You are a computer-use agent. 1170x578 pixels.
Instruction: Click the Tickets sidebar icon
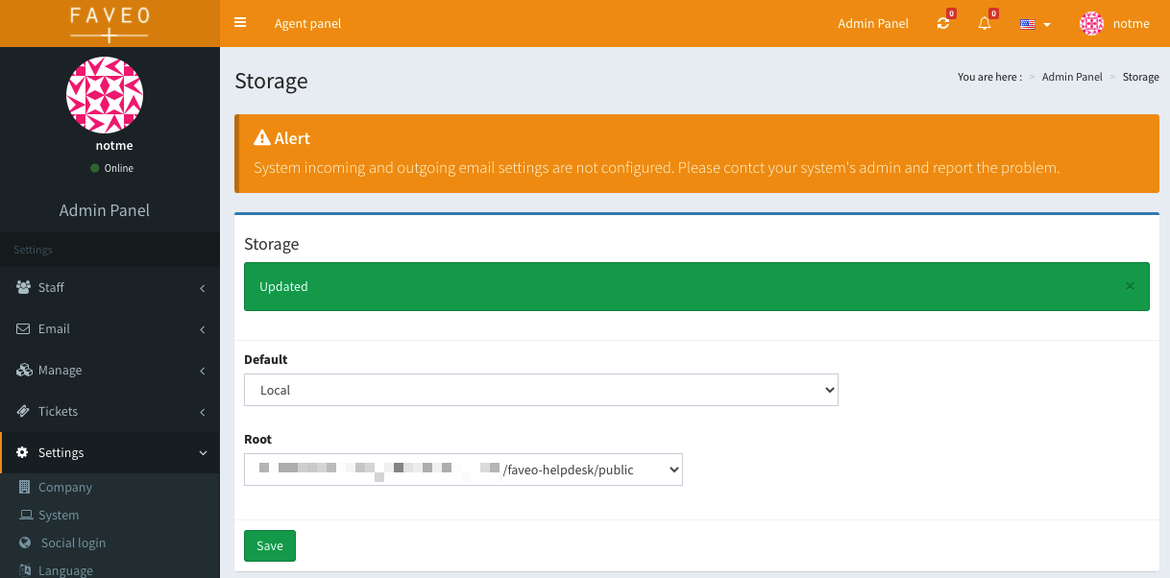(x=23, y=411)
